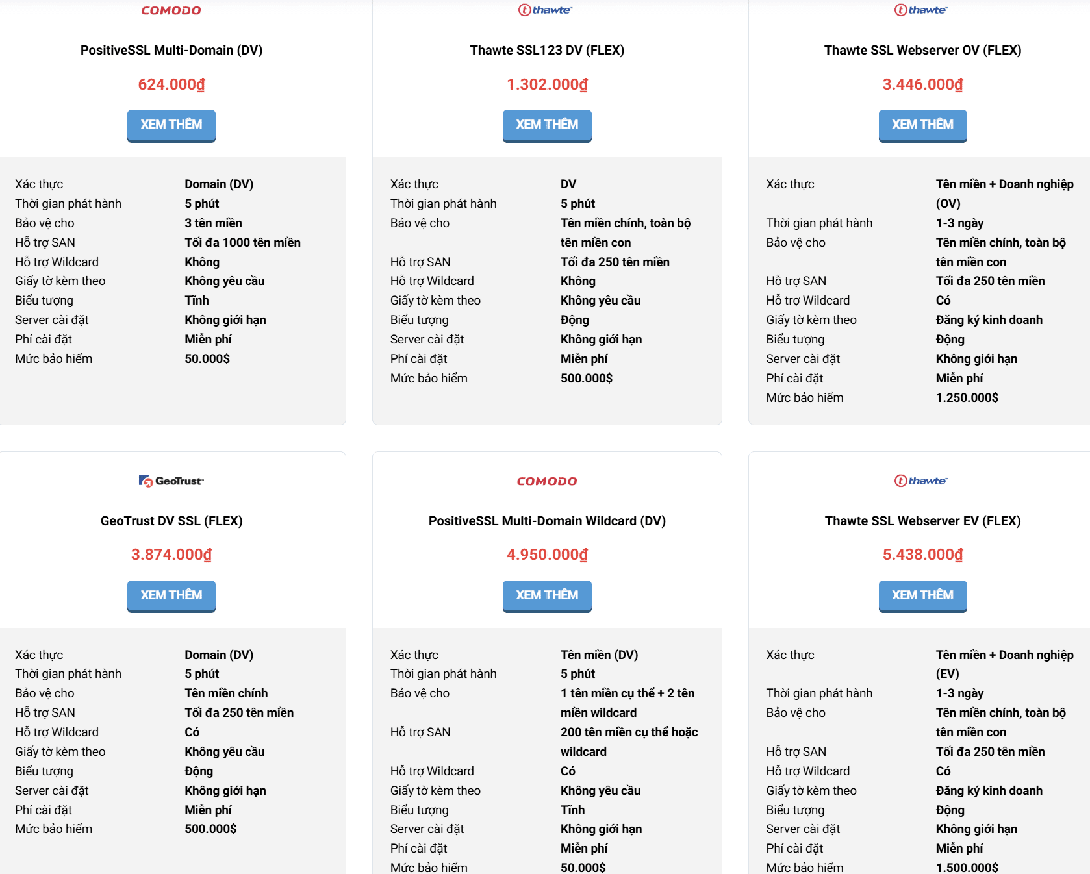Open XEM THÊM for GeoTrust DV SSL
The height and width of the screenshot is (874, 1090).
(171, 595)
